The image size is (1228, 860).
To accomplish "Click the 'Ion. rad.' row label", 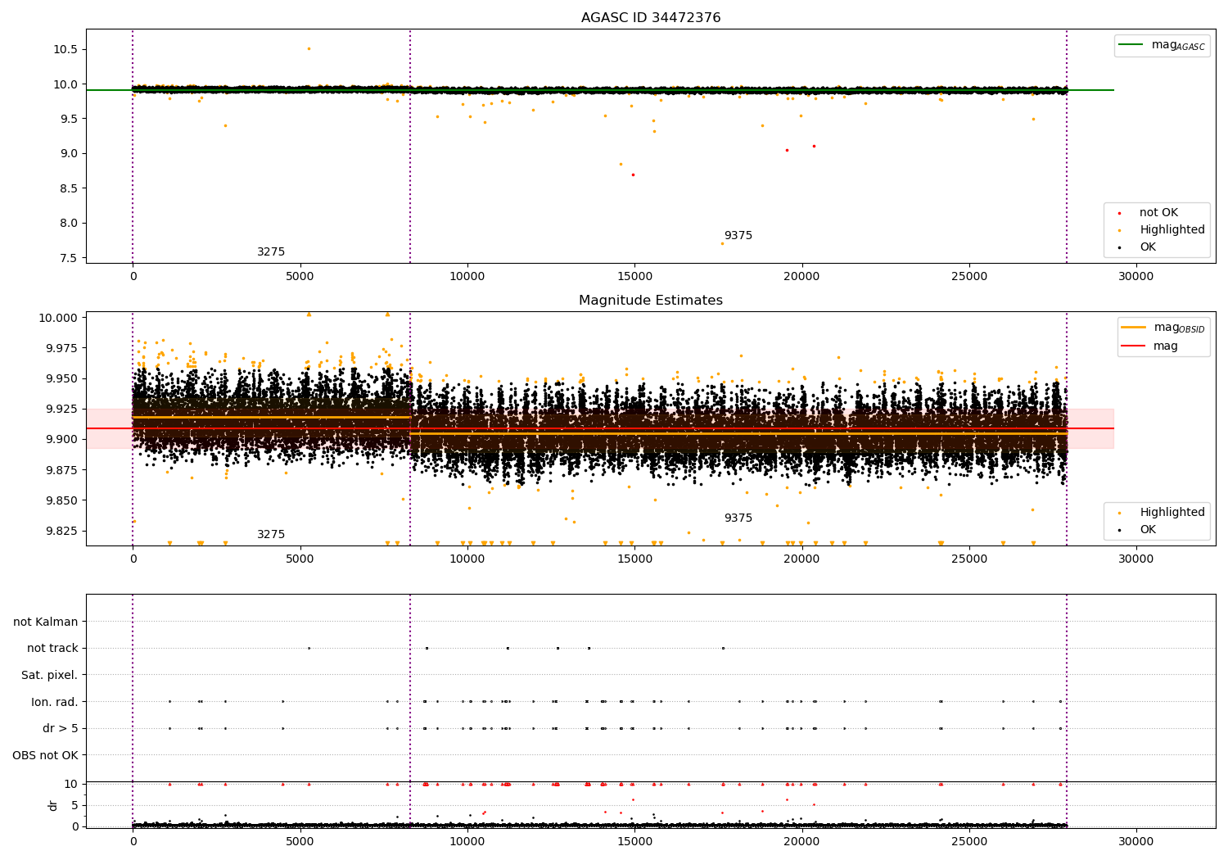I will 55,702.
